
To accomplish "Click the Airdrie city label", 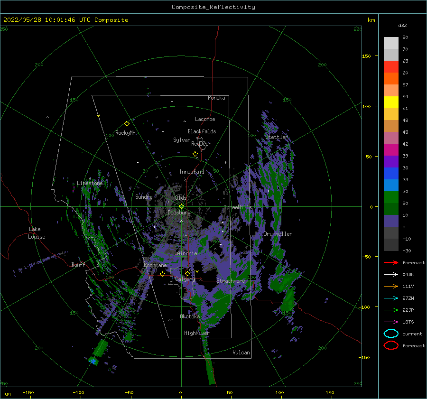I will click(187, 253).
